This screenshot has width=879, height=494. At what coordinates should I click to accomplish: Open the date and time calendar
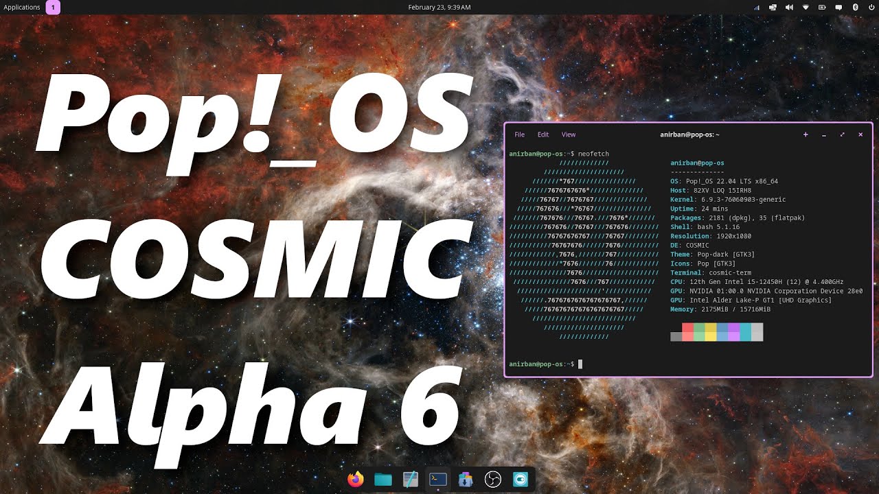pos(439,8)
